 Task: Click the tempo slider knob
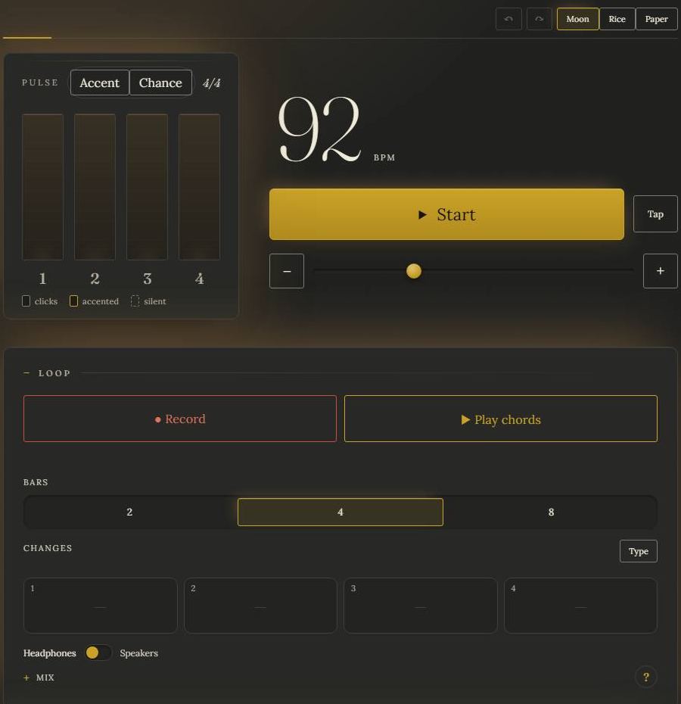click(413, 271)
